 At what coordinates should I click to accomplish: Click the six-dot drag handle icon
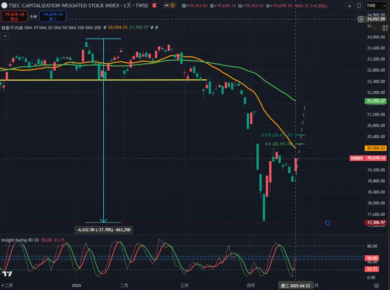click(x=375, y=28)
